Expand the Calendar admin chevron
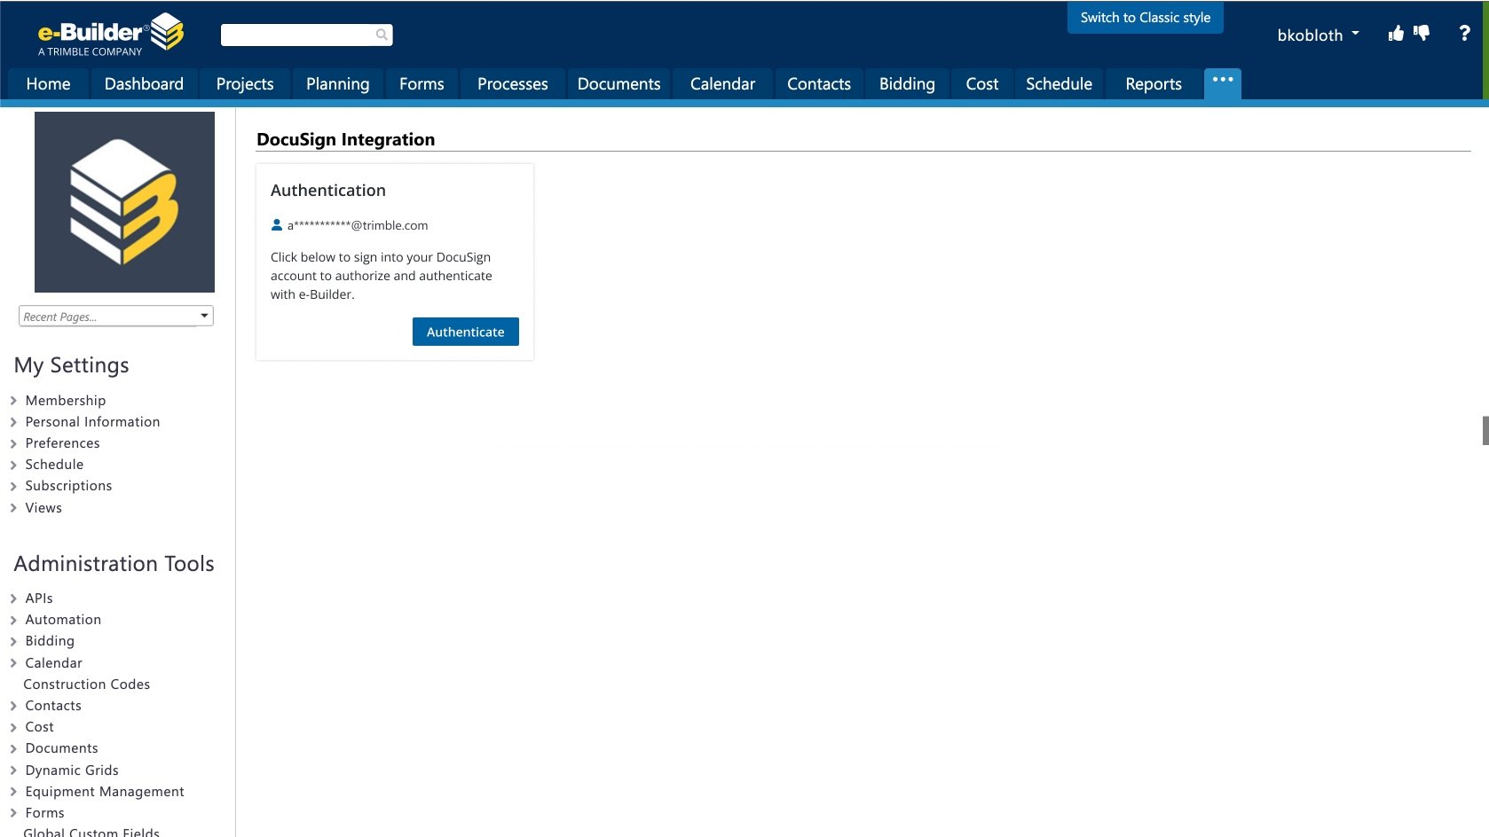 point(13,663)
